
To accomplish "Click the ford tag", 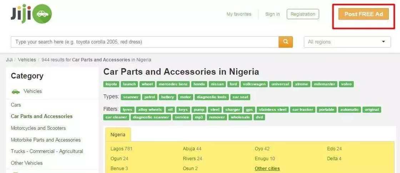I will click(x=233, y=84).
